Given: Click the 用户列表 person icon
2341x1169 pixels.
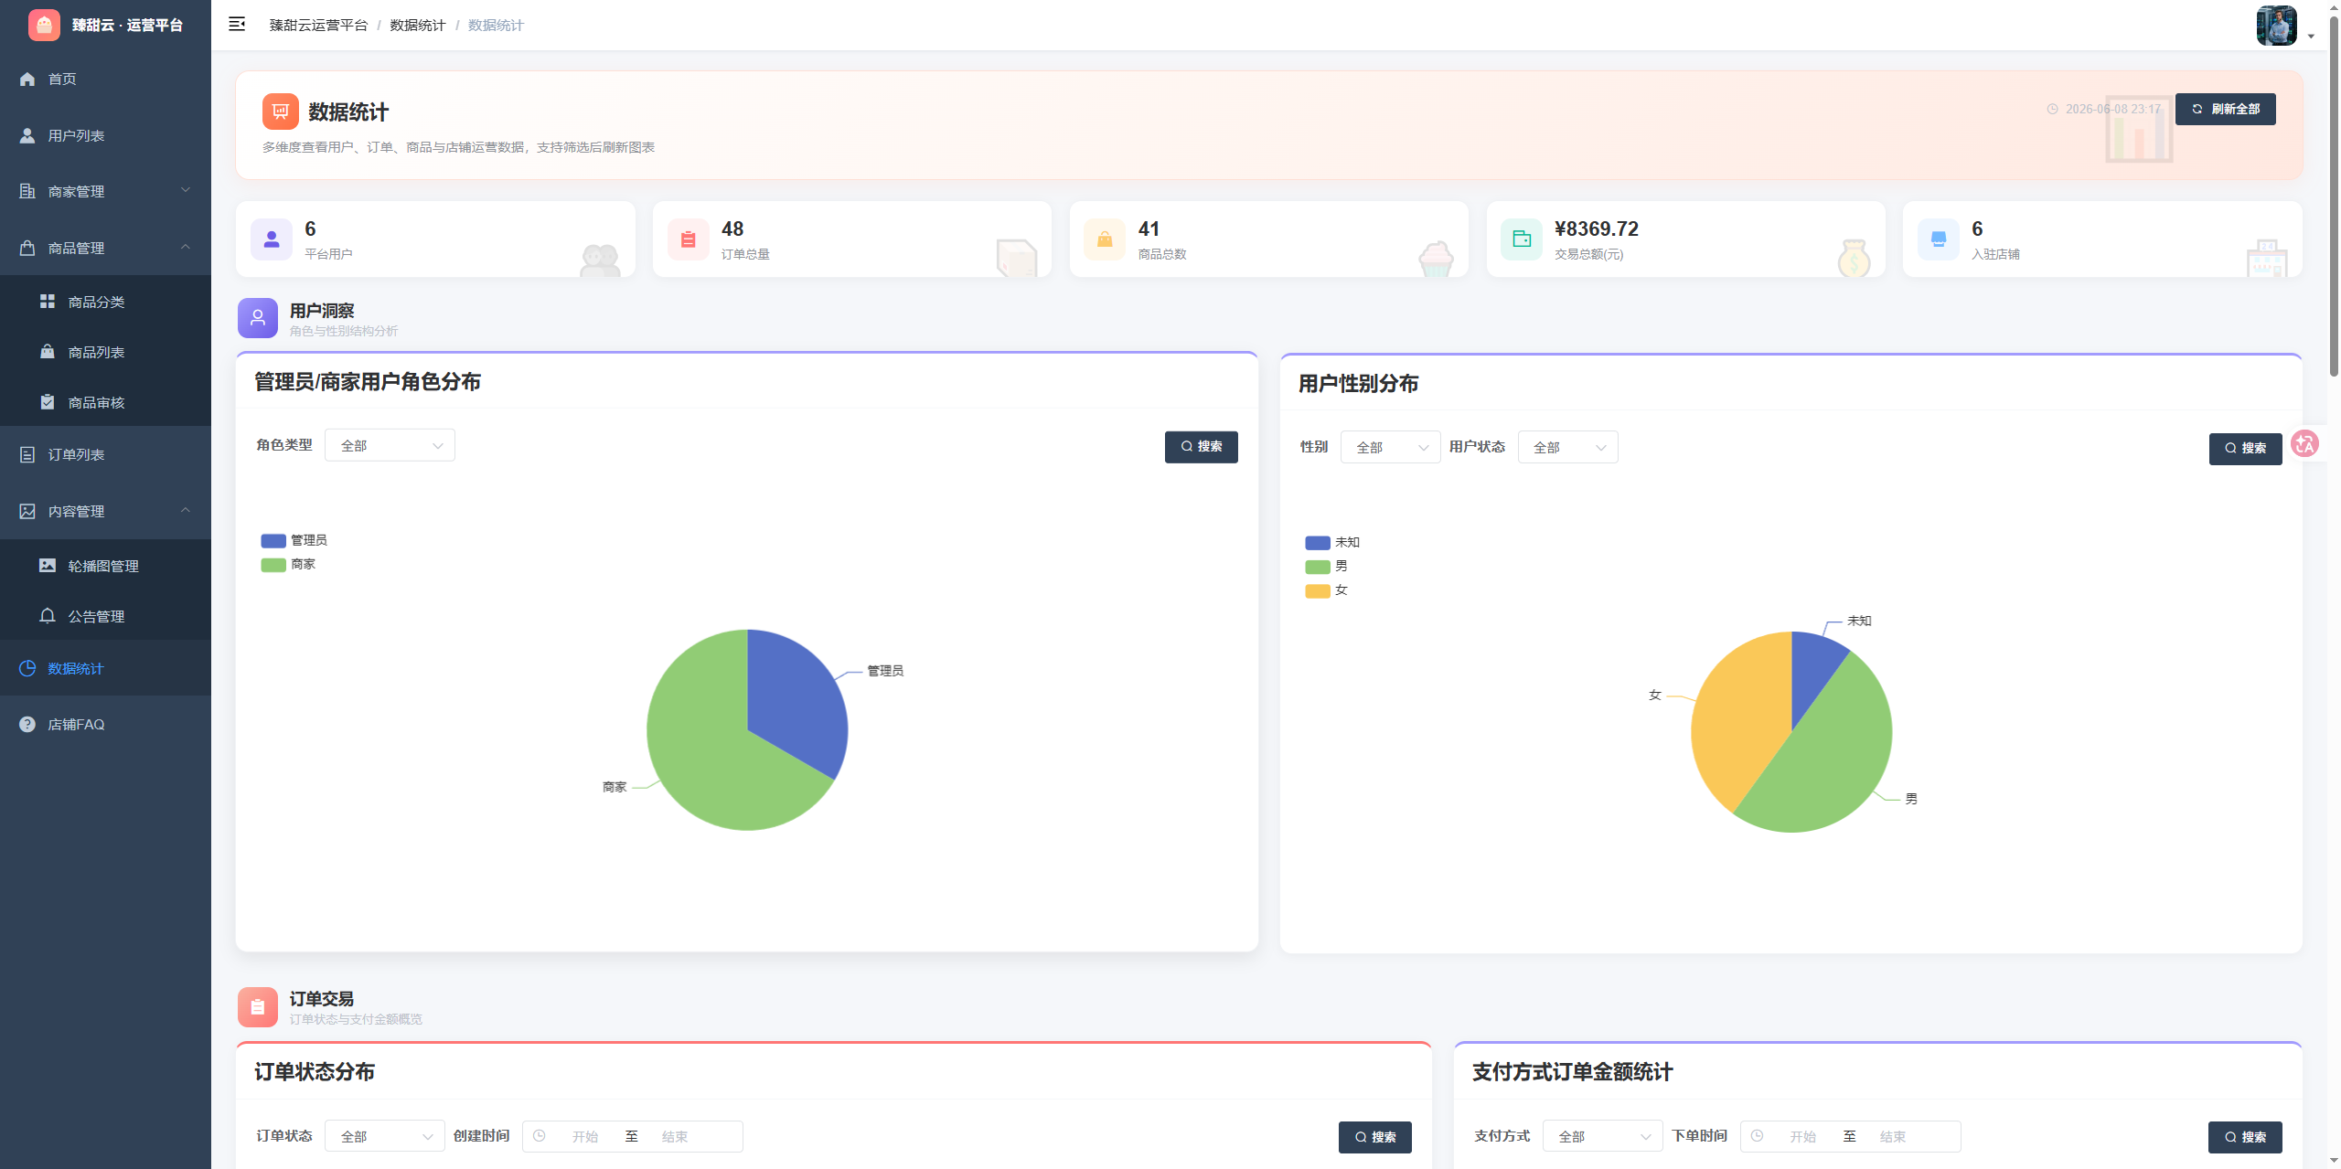Looking at the screenshot, I should (27, 135).
